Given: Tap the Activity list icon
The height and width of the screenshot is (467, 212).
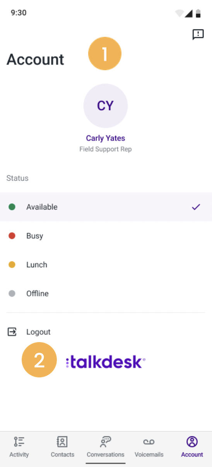Looking at the screenshot, I should 19,442.
